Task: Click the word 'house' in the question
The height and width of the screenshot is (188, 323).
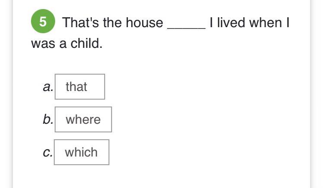Action: pyautogui.click(x=144, y=22)
